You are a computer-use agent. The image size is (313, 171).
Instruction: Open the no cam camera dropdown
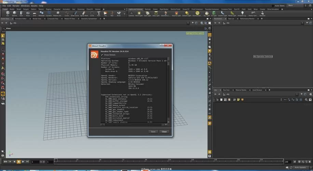[199, 33]
